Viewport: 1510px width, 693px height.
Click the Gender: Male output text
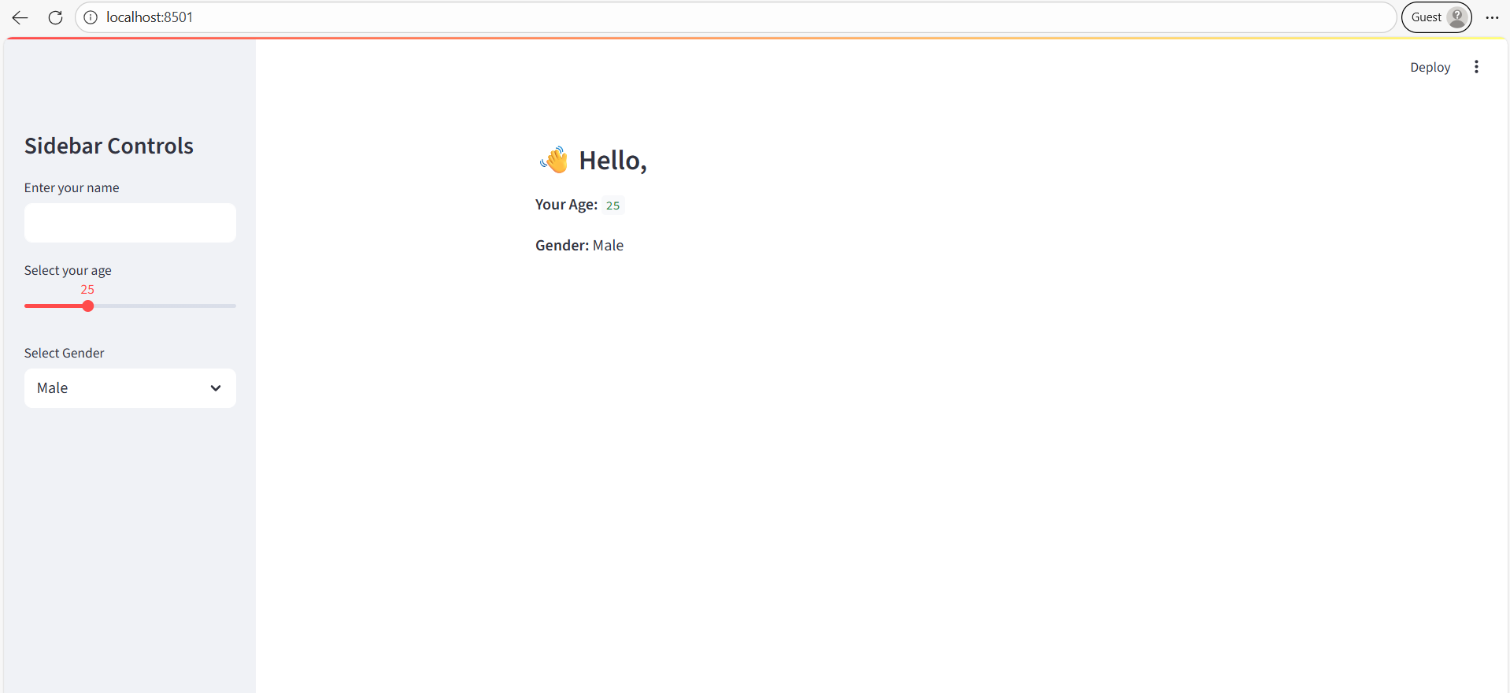tap(579, 246)
